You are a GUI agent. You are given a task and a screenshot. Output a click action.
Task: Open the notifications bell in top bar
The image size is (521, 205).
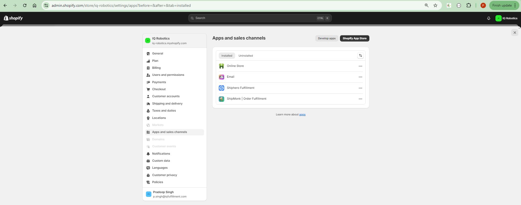(x=488, y=18)
